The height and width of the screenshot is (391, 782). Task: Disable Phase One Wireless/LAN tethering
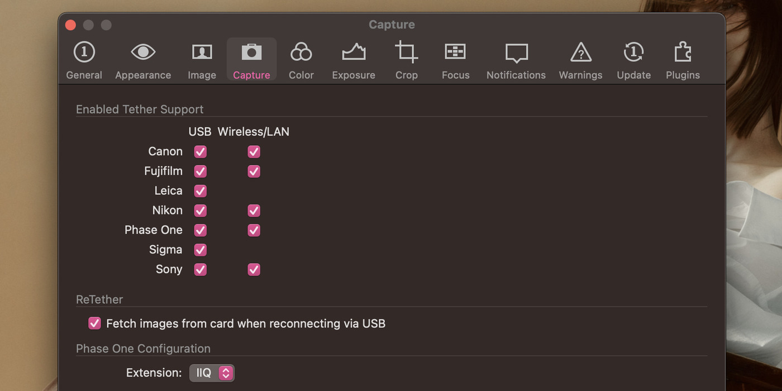pyautogui.click(x=254, y=230)
